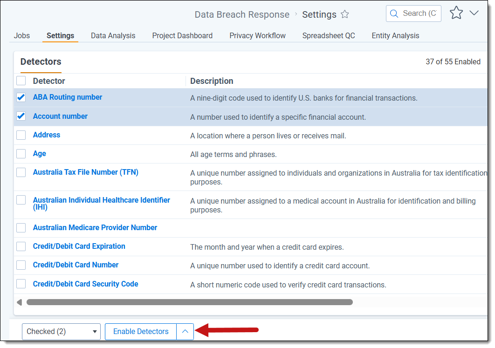Open the Checked (2) dropdown

point(61,332)
